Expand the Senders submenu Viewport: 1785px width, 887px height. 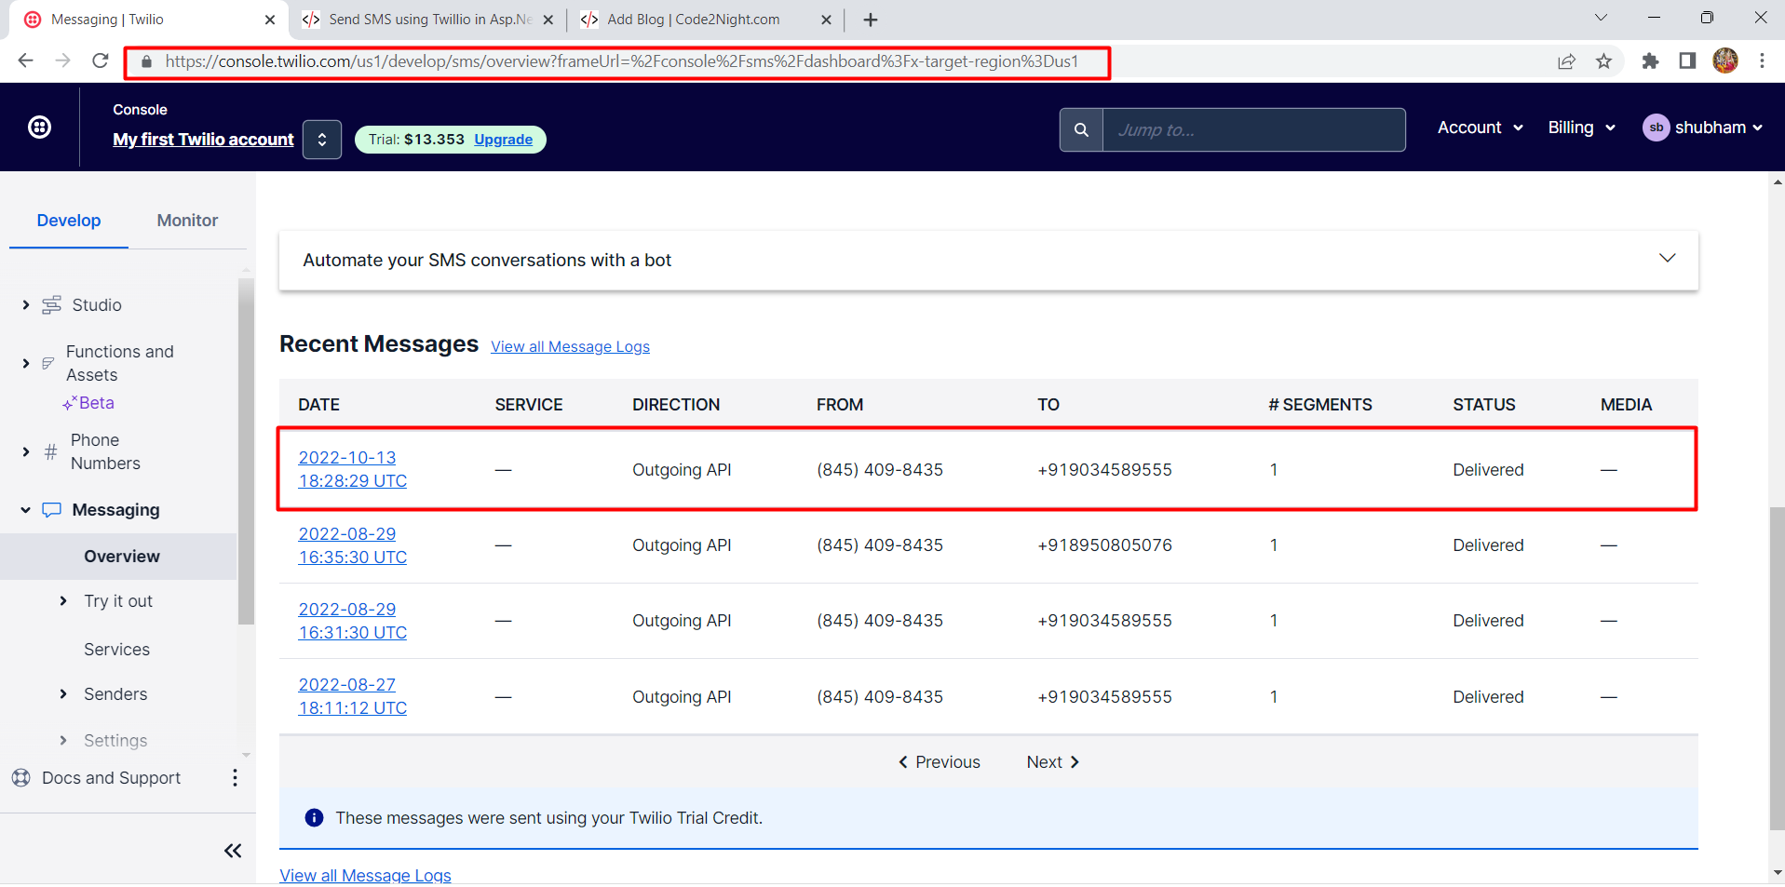62,694
